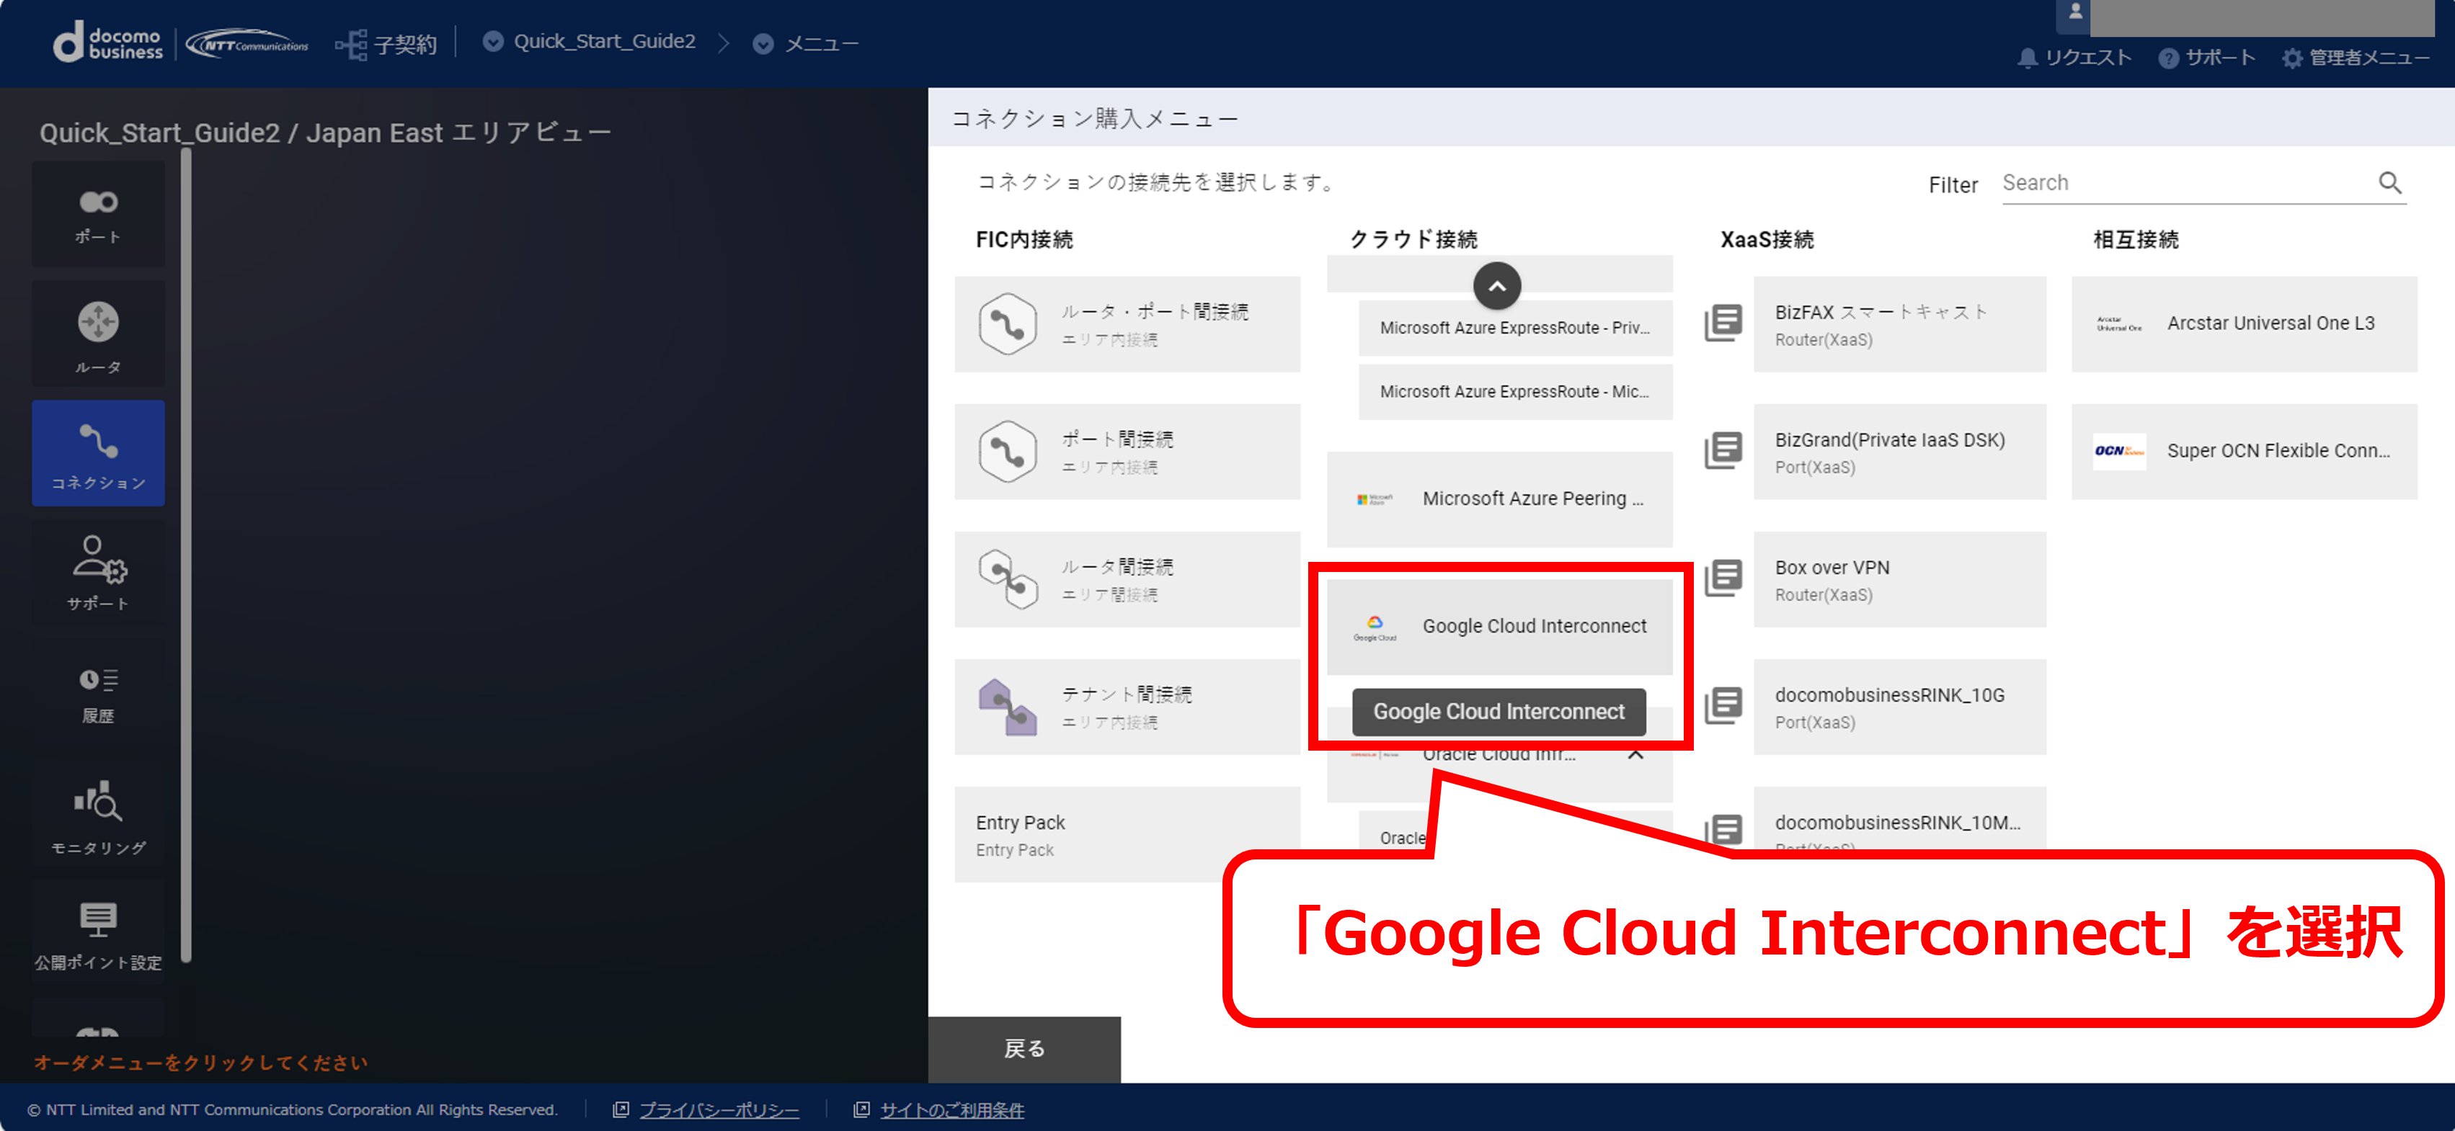Click the docomo business logo
This screenshot has width=2455, height=1131.
pos(109,43)
